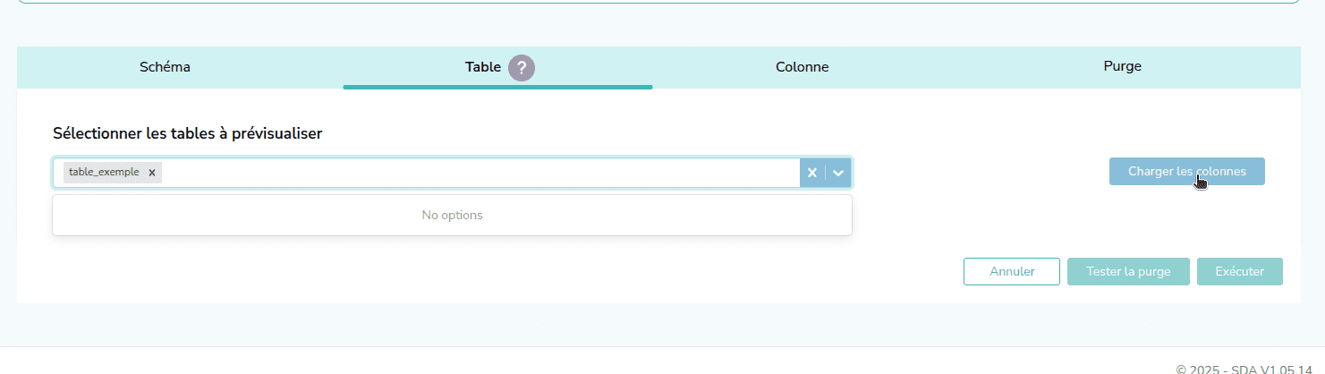Expand the table selector dropdown chevron

tap(838, 173)
